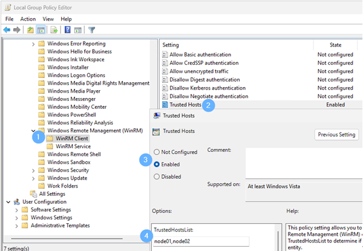
Task: Click the Enabled state of Trusted Hosts
Action: (335, 105)
